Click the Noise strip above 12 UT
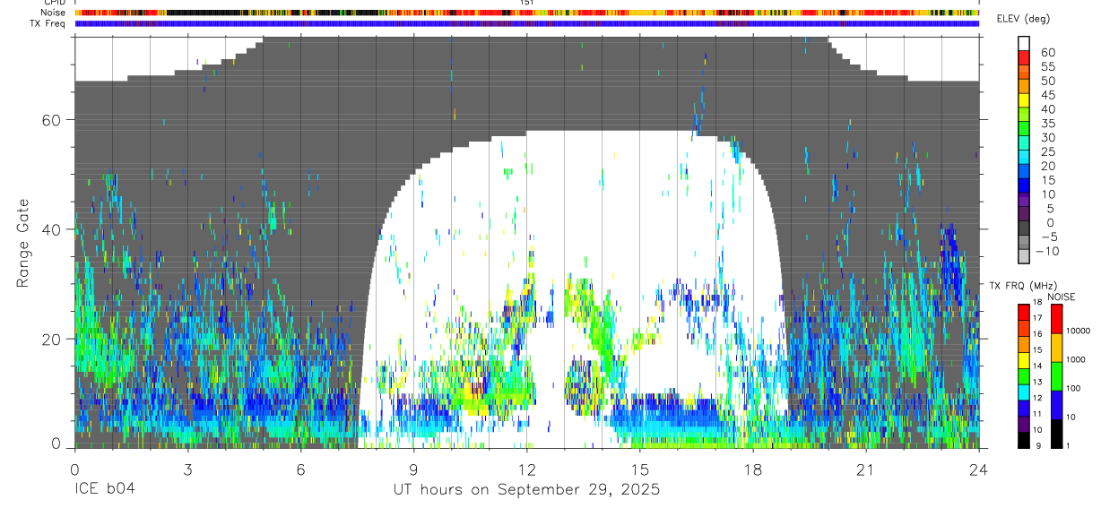This screenshot has width=1101, height=508. coord(526,13)
